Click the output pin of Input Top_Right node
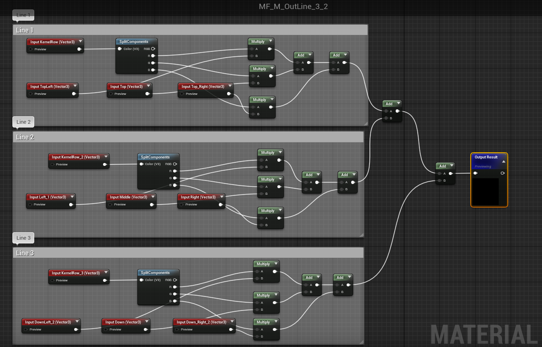Image resolution: width=542 pixels, height=347 pixels. point(229,94)
